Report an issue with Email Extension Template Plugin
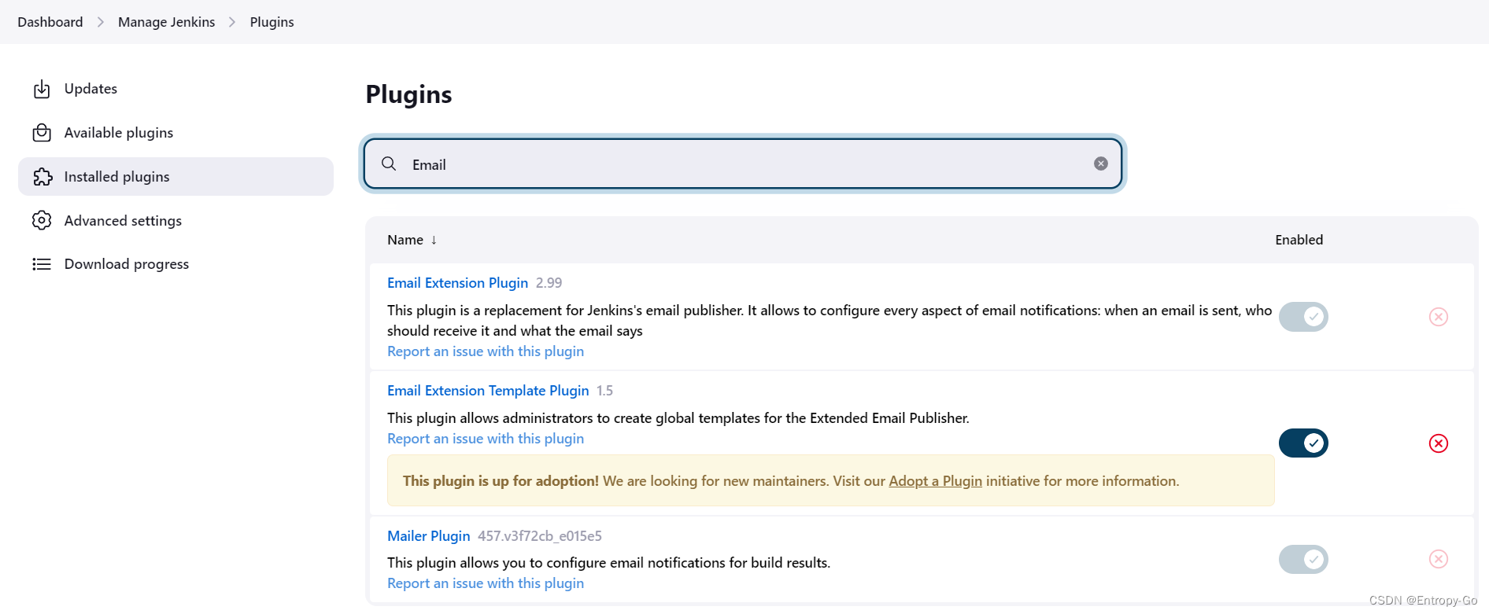The width and height of the screenshot is (1489, 614). pyautogui.click(x=486, y=439)
